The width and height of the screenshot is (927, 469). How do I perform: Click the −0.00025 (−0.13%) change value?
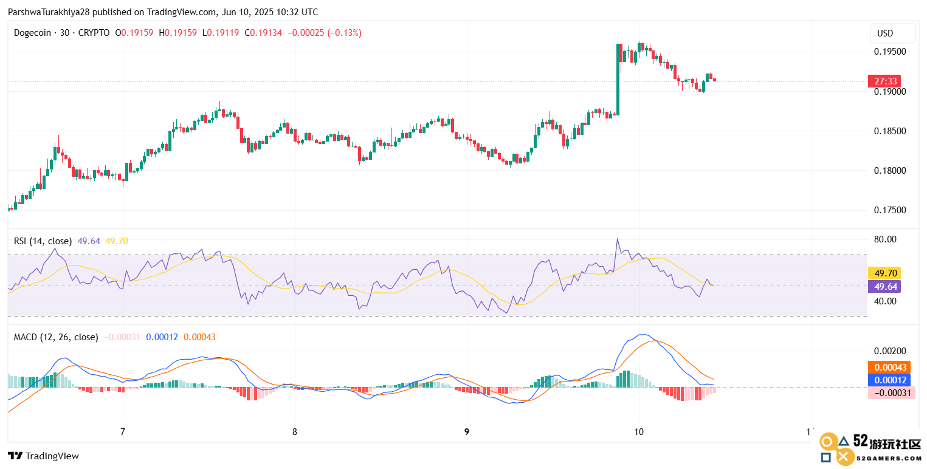tap(324, 33)
